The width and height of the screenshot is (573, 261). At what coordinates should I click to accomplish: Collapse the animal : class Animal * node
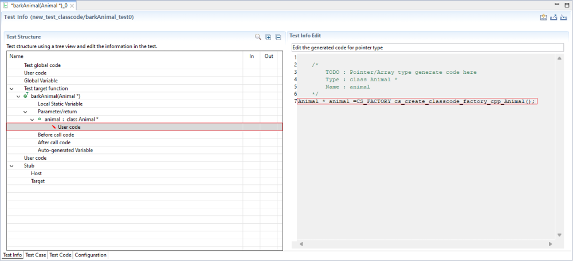pos(32,120)
